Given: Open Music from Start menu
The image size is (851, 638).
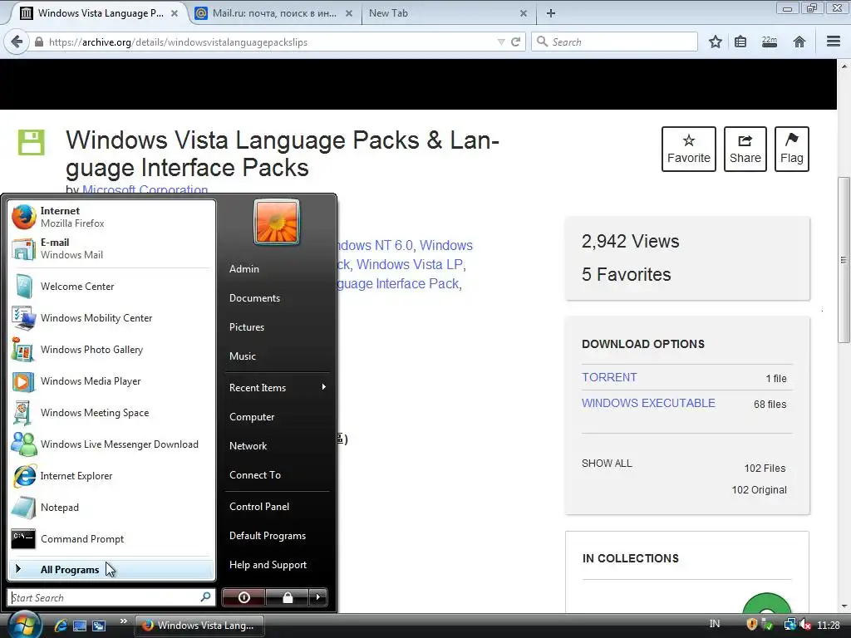Looking at the screenshot, I should click(243, 356).
